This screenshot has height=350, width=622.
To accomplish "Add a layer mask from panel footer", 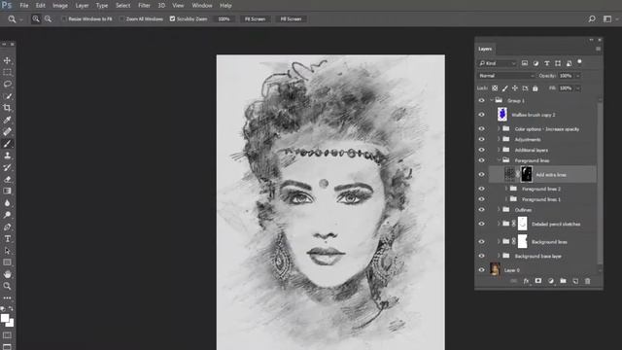I will click(x=537, y=281).
